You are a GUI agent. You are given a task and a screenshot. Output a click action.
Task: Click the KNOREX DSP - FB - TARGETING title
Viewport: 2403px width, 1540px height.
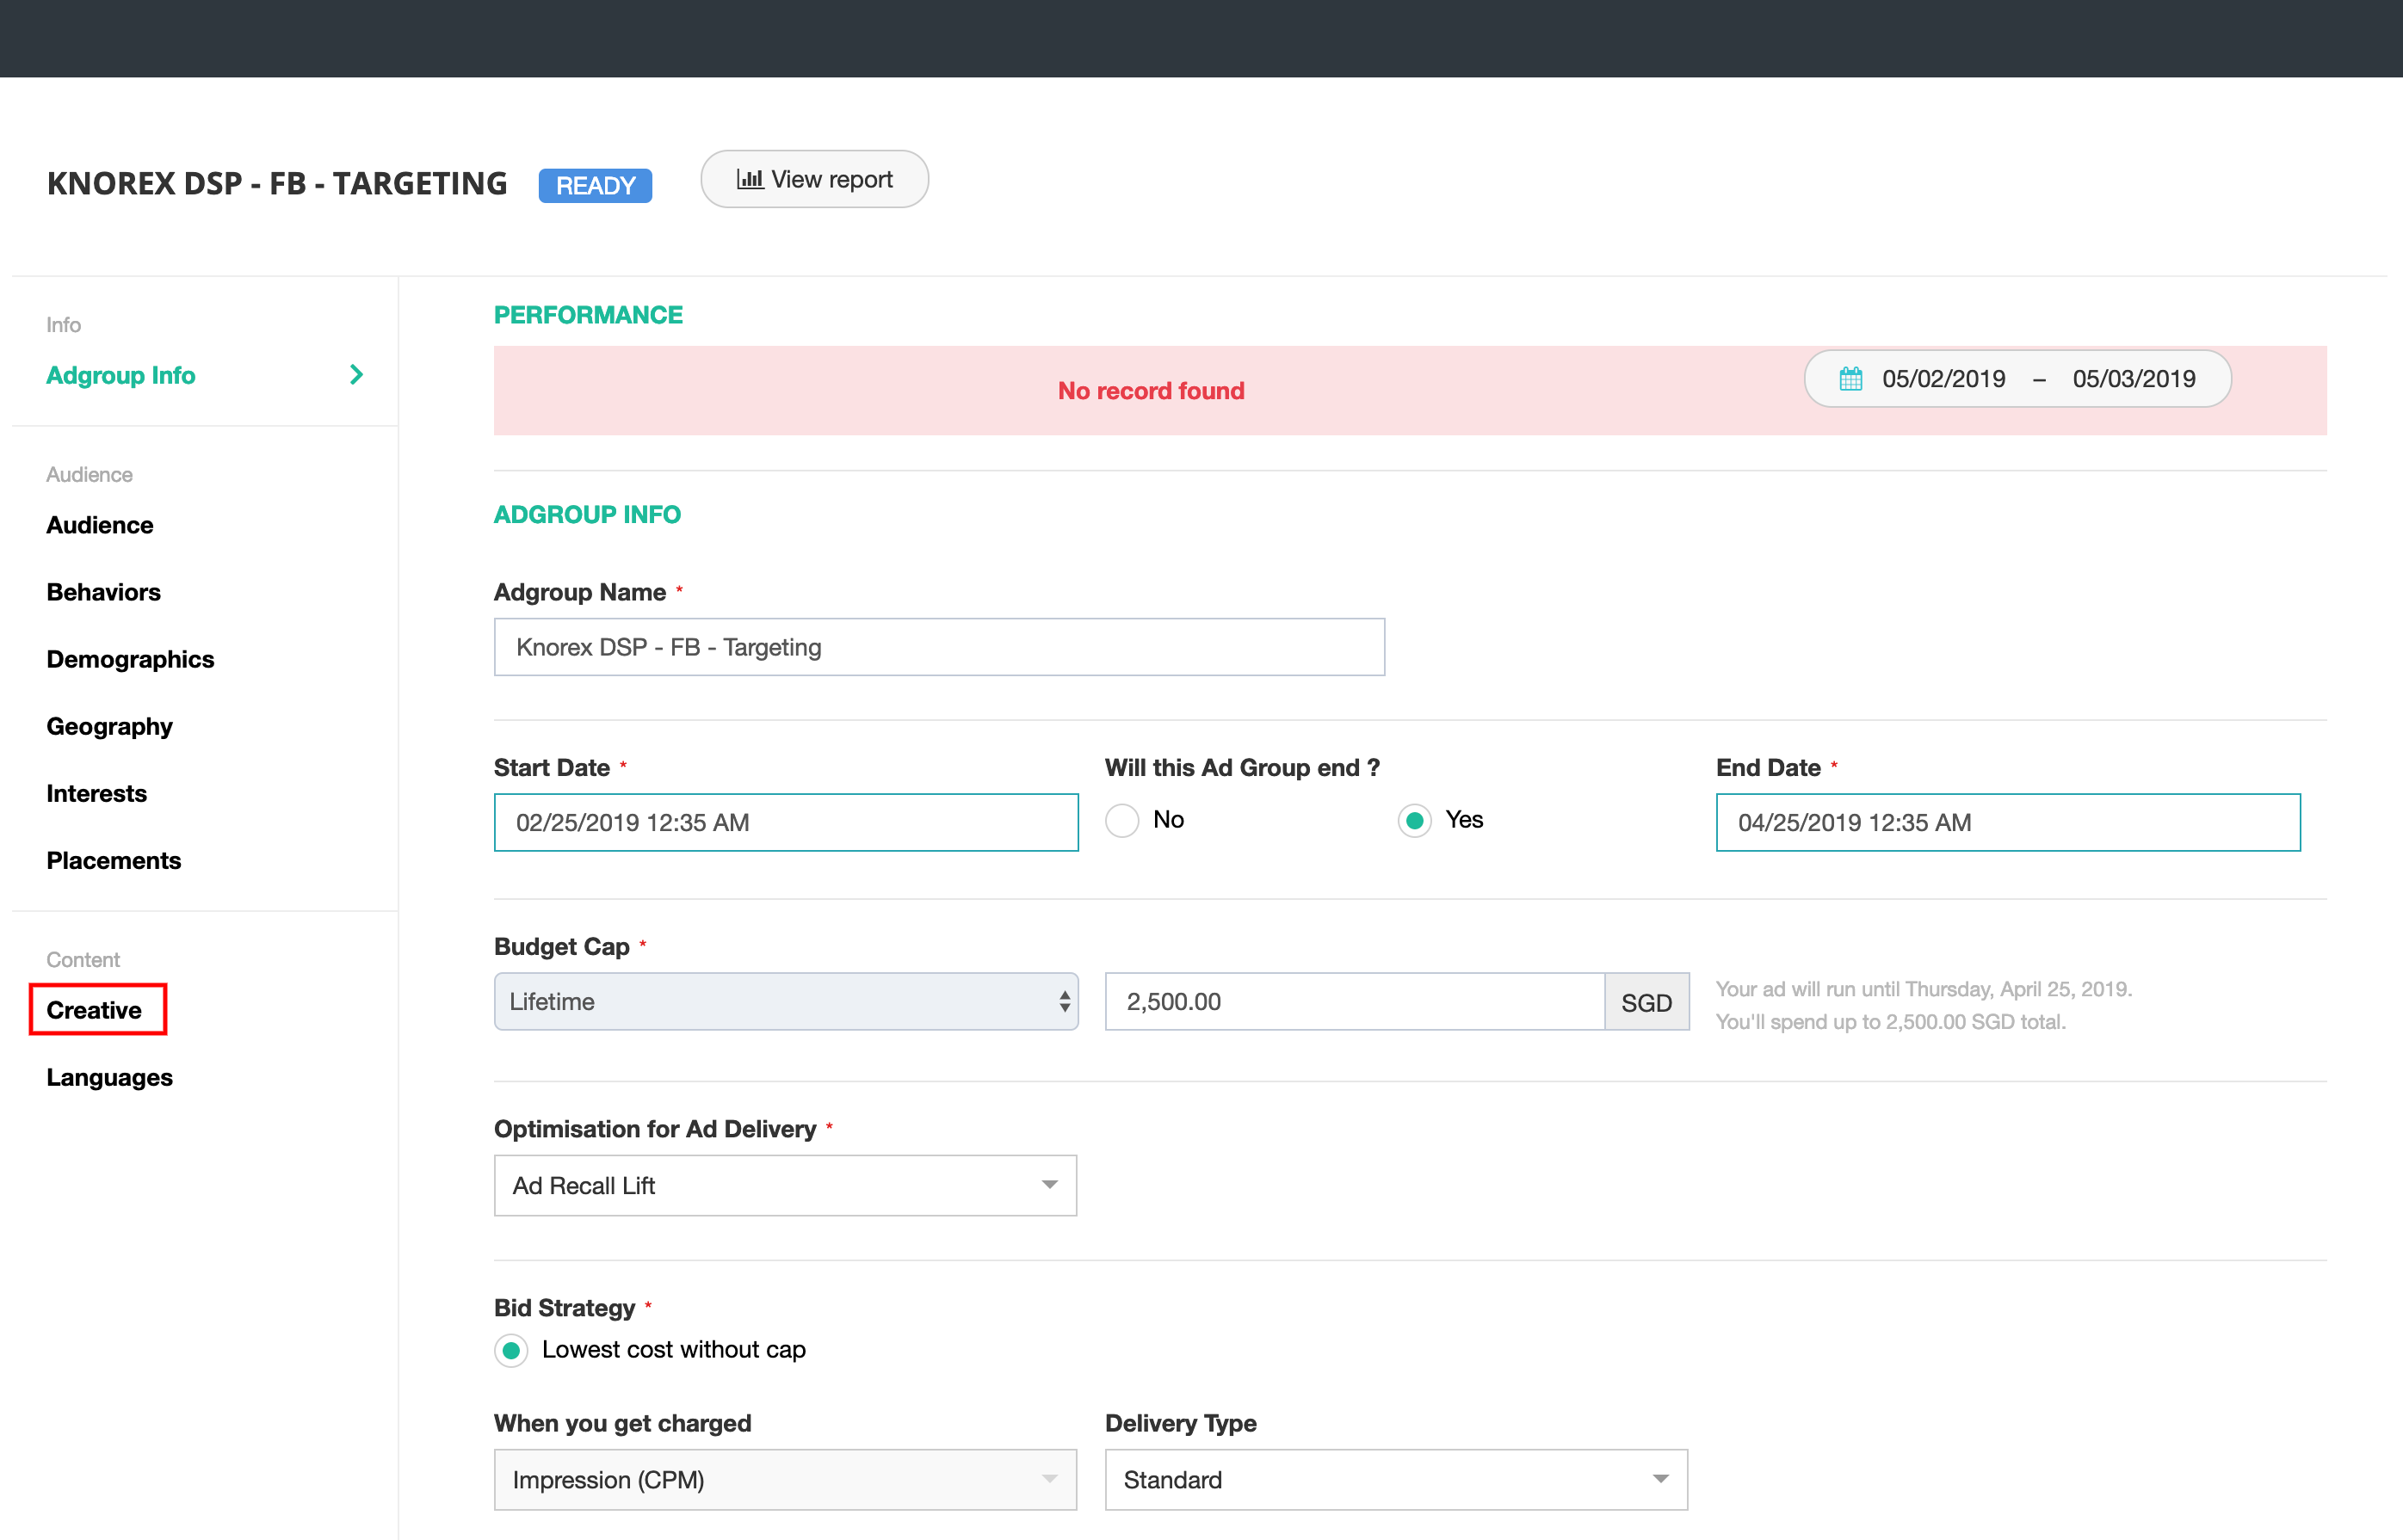tap(277, 184)
